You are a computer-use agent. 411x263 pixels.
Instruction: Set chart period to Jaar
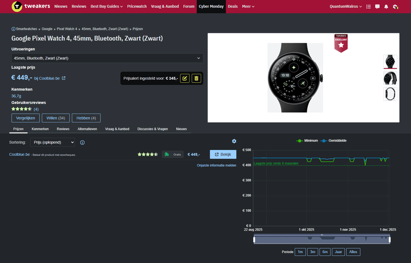pyautogui.click(x=339, y=252)
